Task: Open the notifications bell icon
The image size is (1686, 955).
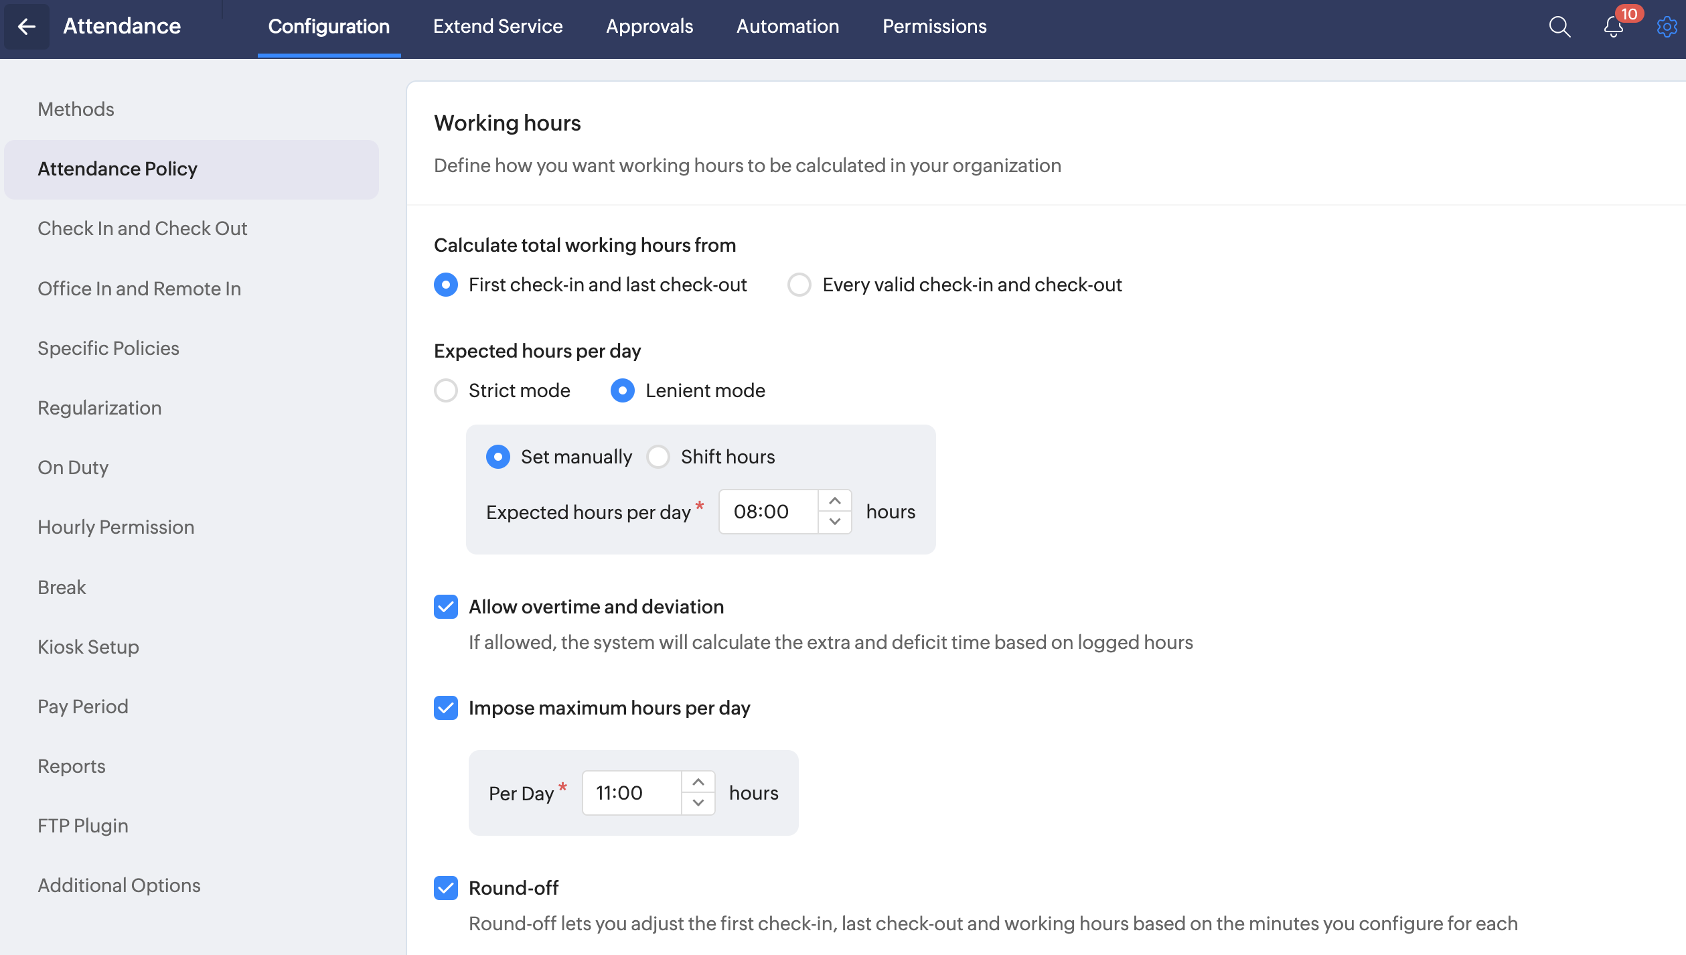Action: point(1613,27)
